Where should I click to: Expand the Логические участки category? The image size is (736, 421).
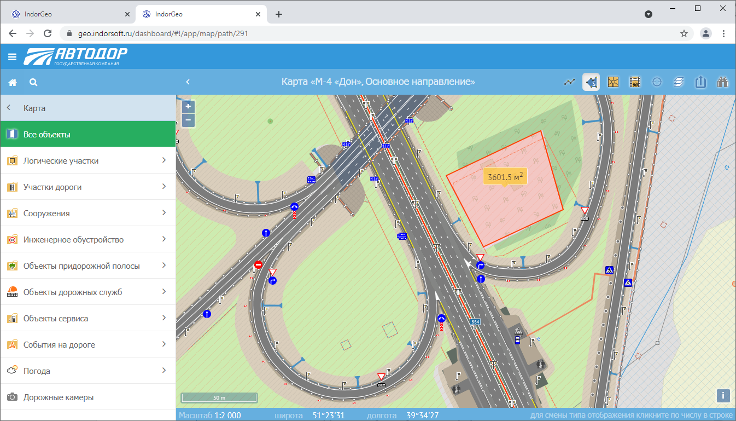click(x=87, y=161)
